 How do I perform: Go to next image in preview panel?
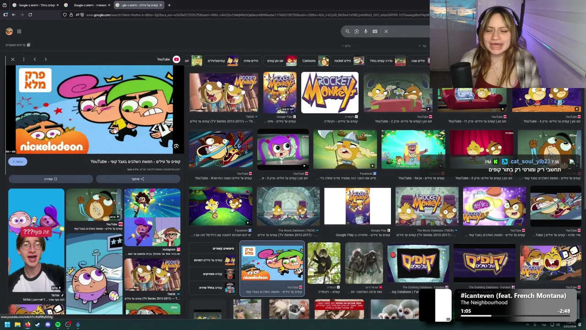45,59
